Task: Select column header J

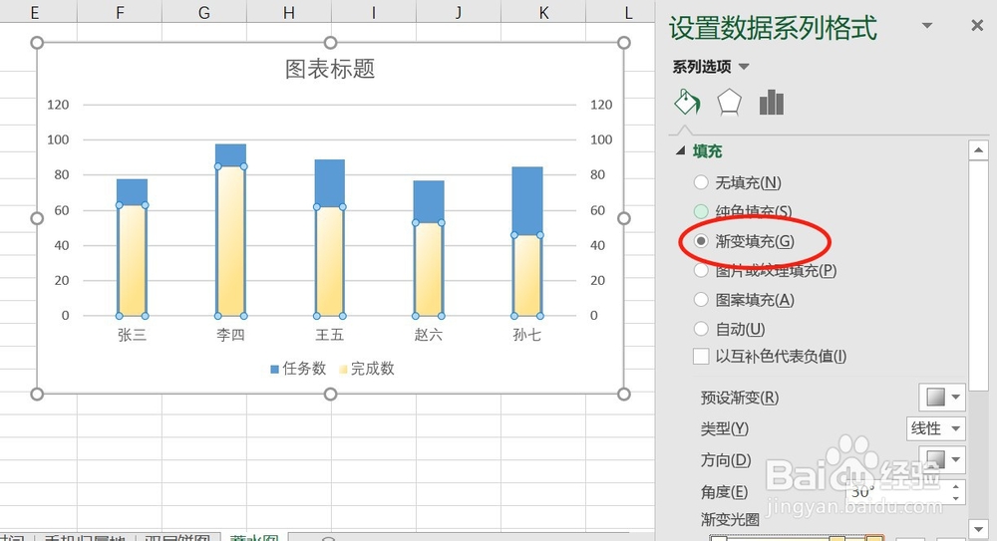Action: pyautogui.click(x=459, y=12)
